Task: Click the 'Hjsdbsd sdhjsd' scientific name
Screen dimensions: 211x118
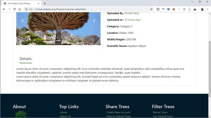Action: 136,46
